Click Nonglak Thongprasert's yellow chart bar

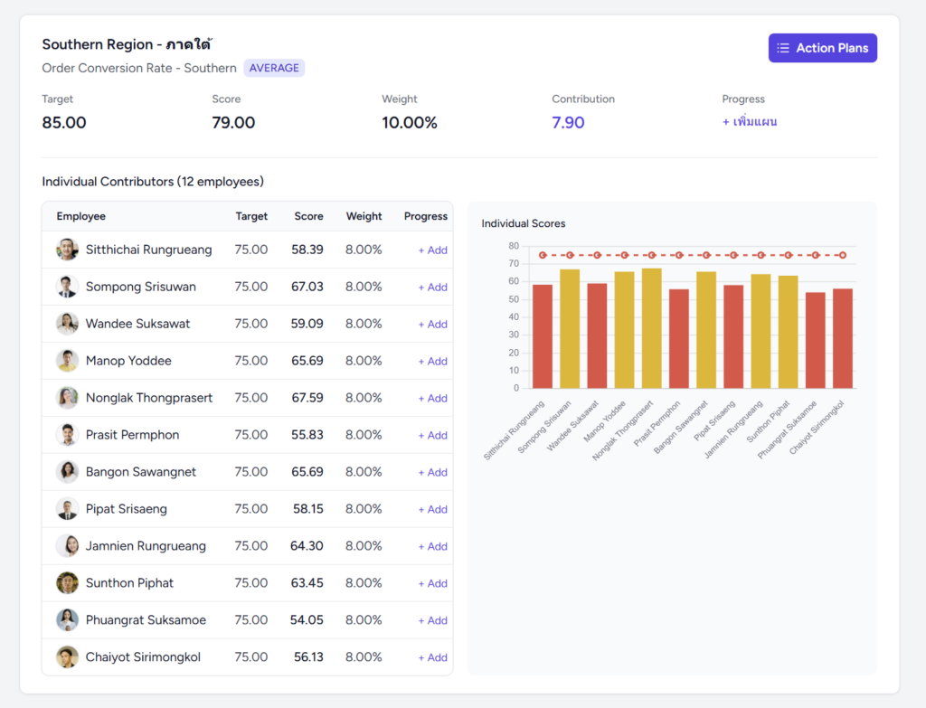pos(651,328)
